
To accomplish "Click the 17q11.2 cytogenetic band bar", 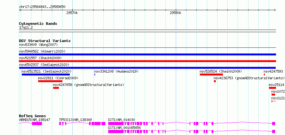I will click(x=147, y=31).
